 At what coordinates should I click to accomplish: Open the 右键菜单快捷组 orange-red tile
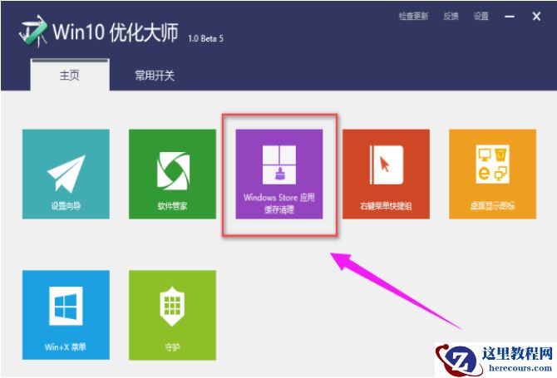pyautogui.click(x=386, y=174)
